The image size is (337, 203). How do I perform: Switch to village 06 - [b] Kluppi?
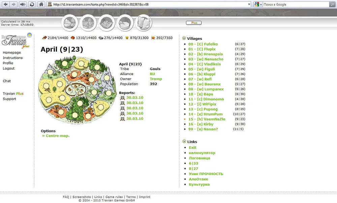[x=202, y=74]
